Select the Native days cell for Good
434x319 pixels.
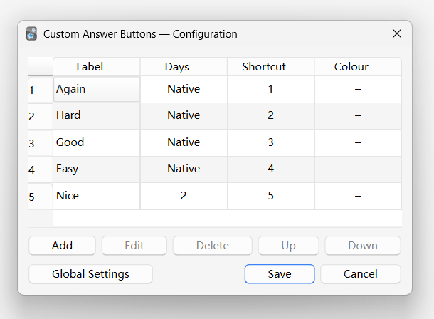point(184,142)
